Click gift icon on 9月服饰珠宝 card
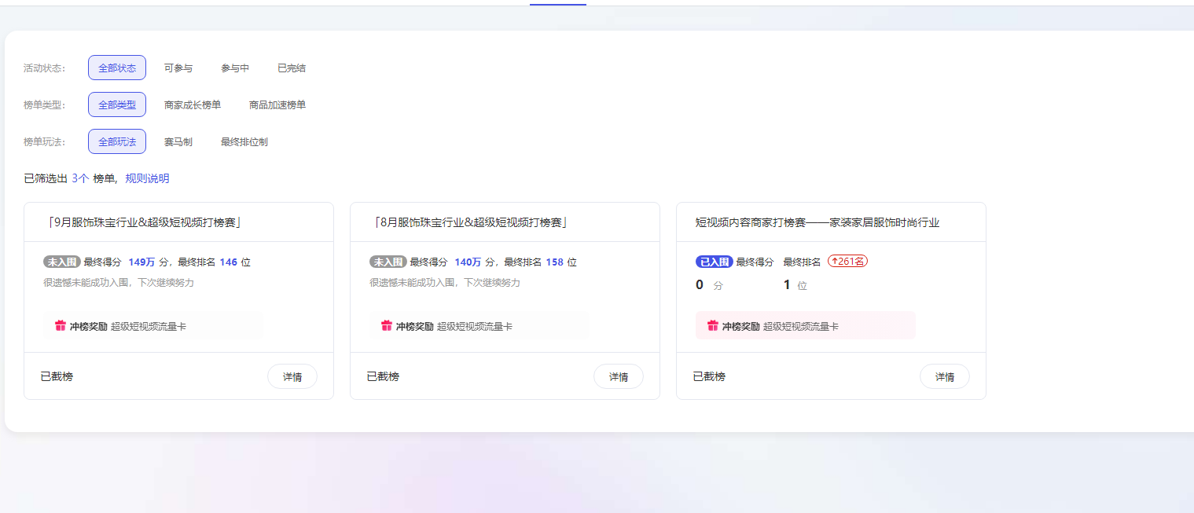This screenshot has height=513, width=1194. coord(61,326)
